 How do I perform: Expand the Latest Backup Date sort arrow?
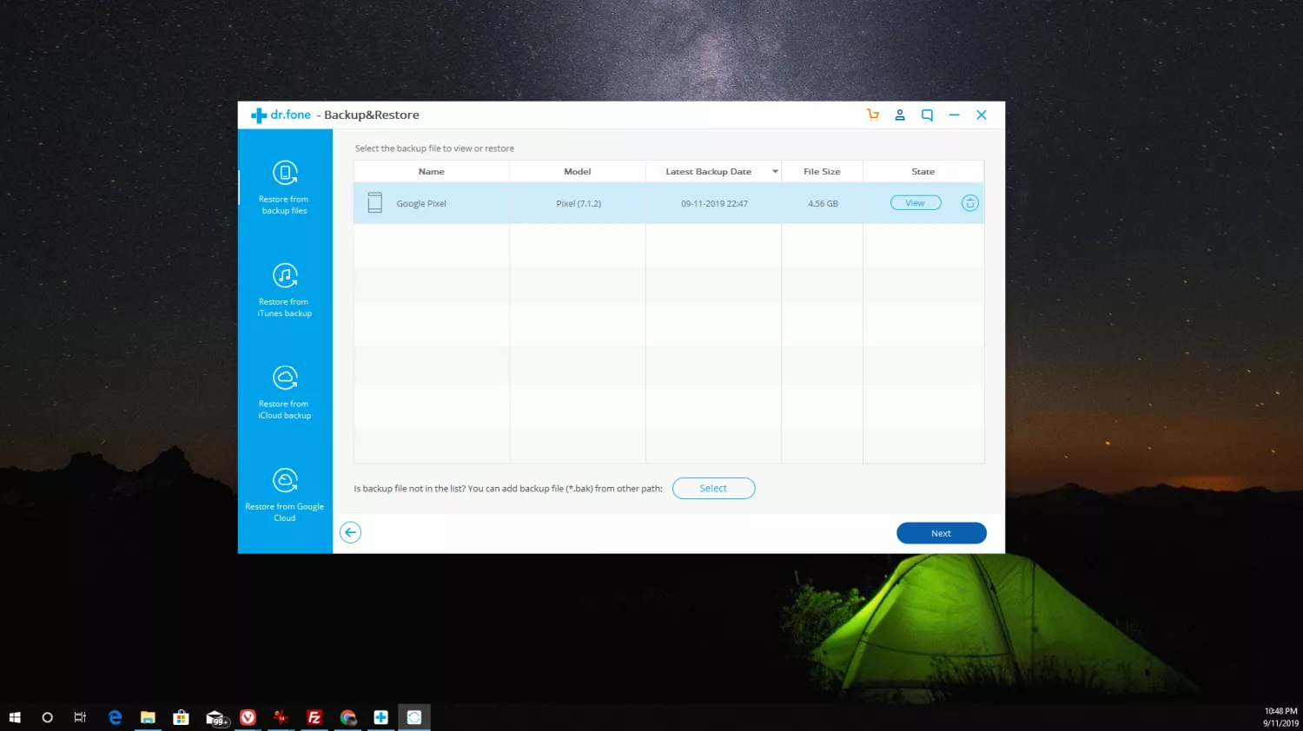(775, 172)
